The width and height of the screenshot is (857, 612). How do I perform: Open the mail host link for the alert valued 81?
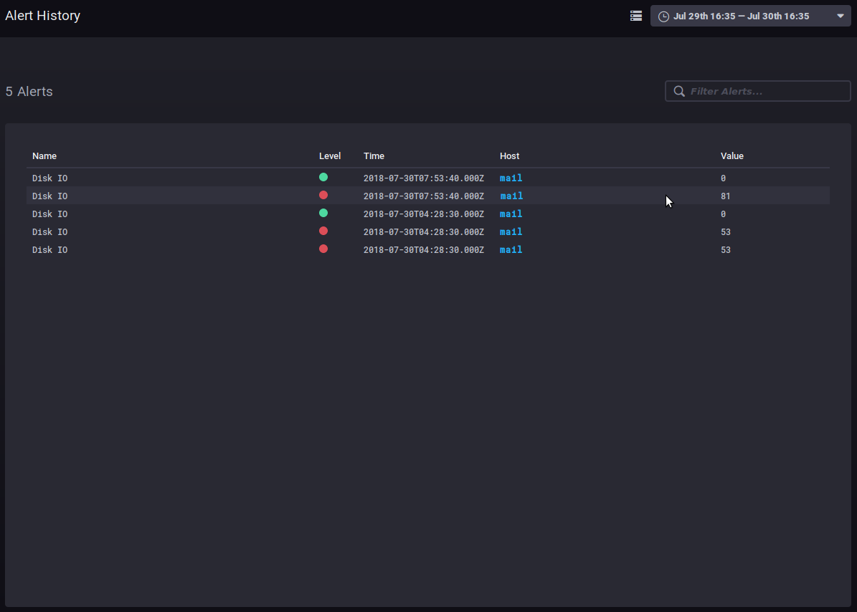pyautogui.click(x=511, y=196)
